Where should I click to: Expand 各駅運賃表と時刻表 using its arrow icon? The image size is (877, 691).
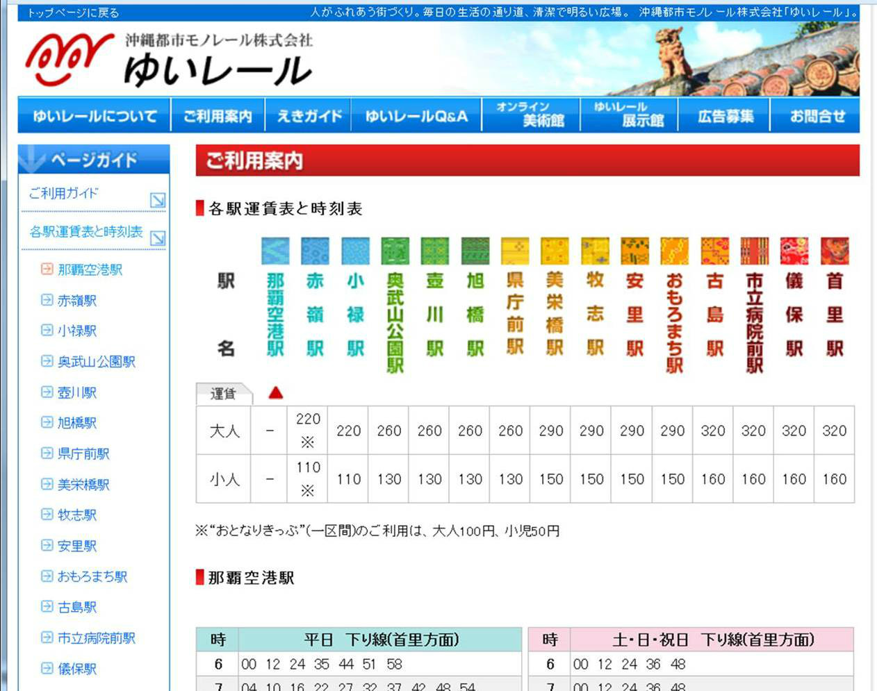point(158,238)
